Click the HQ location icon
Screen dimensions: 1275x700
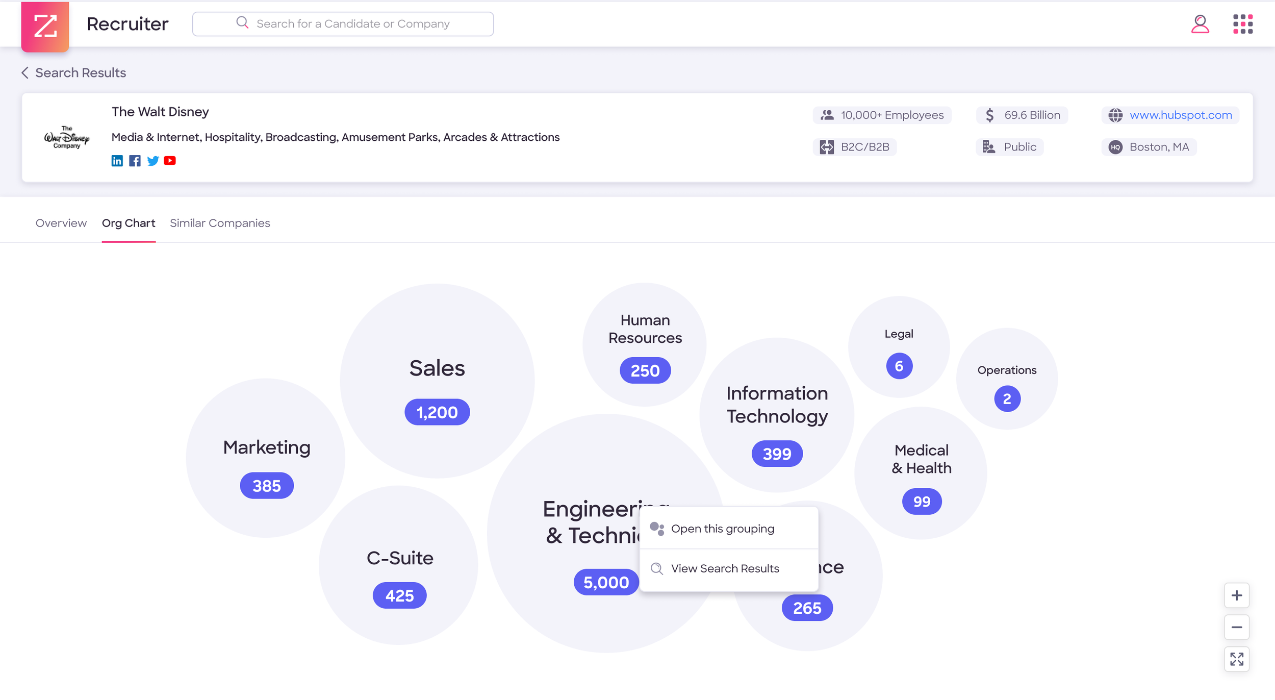pyautogui.click(x=1115, y=147)
